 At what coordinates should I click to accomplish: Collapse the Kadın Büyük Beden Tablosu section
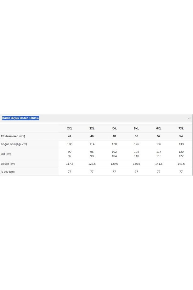tap(189, 119)
